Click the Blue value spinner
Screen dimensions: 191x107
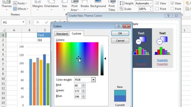[83, 97]
